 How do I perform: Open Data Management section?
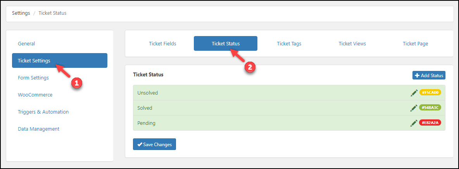tap(38, 129)
